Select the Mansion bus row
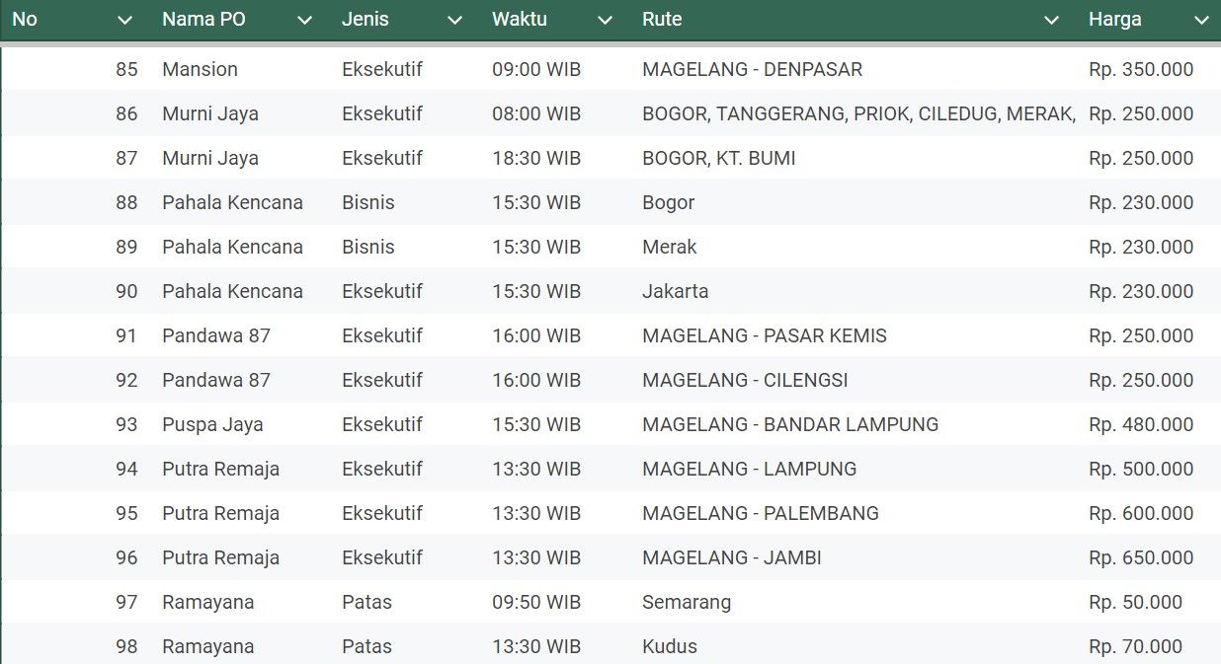 pos(395,69)
